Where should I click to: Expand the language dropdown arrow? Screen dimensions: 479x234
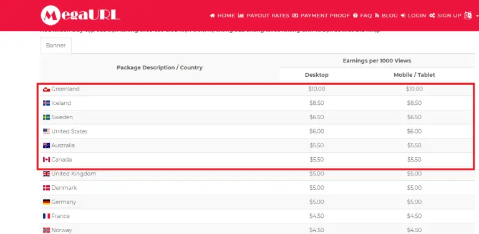tap(477, 16)
